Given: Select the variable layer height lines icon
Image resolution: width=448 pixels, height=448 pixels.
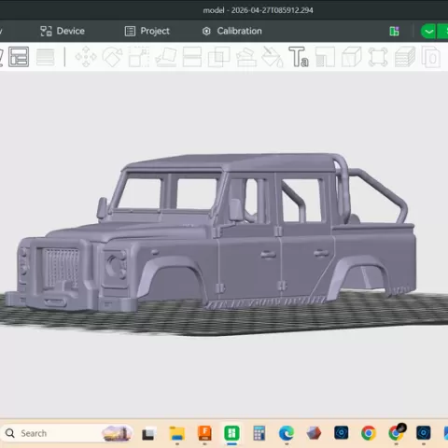Looking at the screenshot, I should (45, 57).
